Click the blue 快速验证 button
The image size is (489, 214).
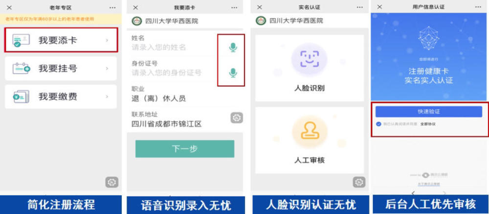pos(429,112)
